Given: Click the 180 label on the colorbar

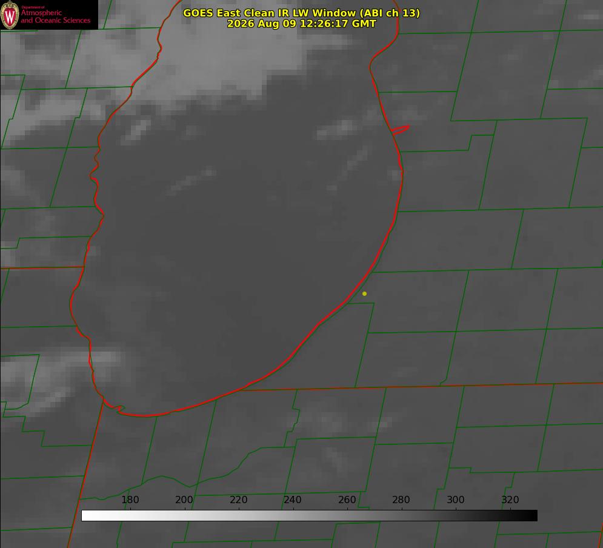Looking at the screenshot, I should 130,500.
